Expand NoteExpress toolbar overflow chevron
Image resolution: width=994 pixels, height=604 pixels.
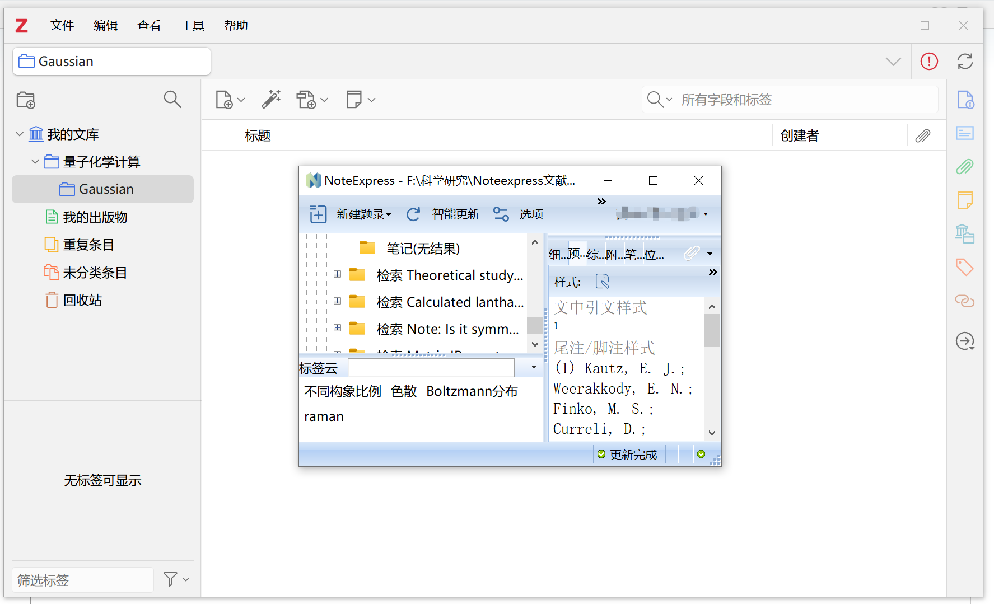pos(601,201)
